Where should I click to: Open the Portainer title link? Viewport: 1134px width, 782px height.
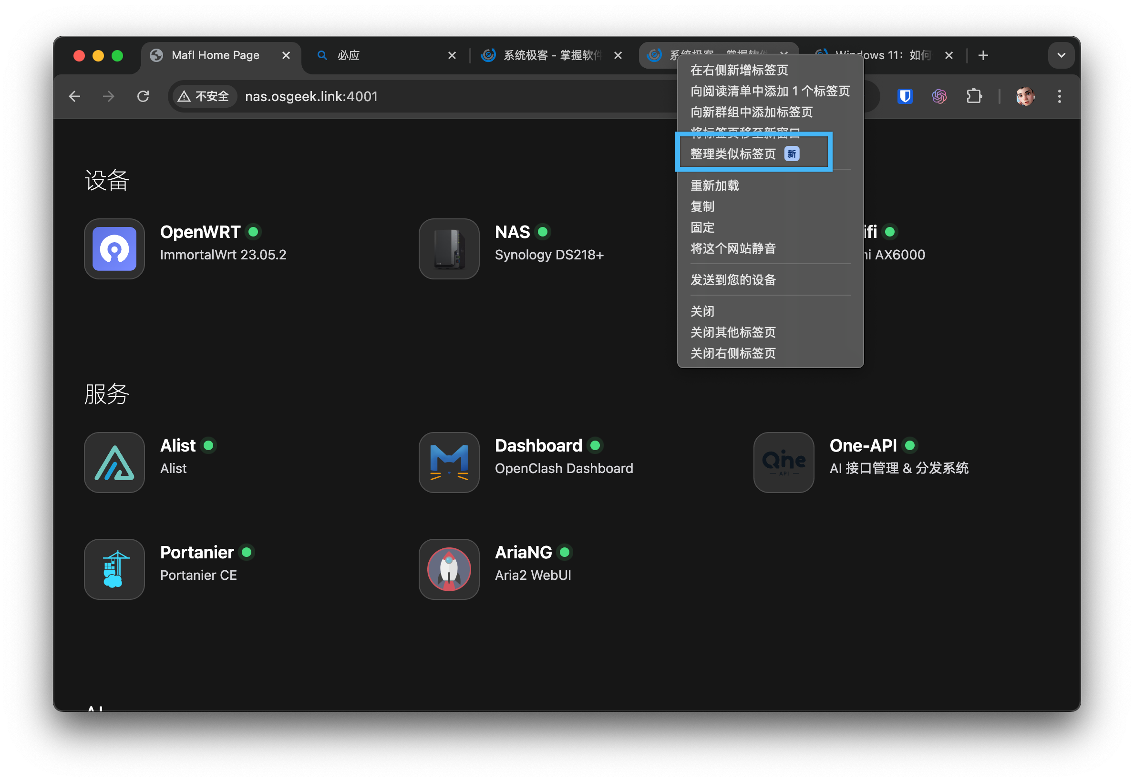point(197,553)
